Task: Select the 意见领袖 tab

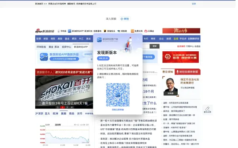Action: (167, 72)
